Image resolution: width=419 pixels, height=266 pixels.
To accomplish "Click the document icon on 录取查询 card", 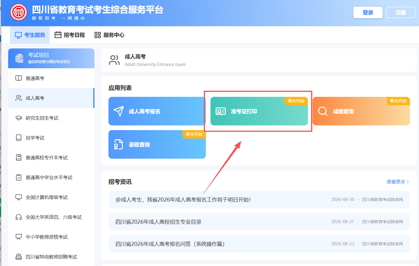I will 118,144.
